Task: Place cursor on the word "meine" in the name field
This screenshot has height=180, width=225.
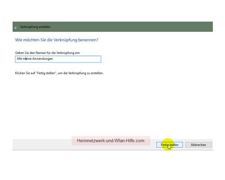Action: click(27, 58)
